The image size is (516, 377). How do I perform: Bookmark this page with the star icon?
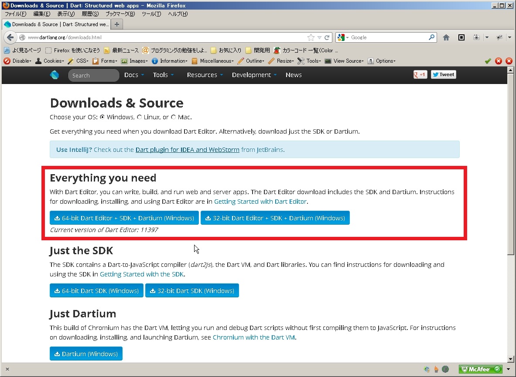pos(311,37)
